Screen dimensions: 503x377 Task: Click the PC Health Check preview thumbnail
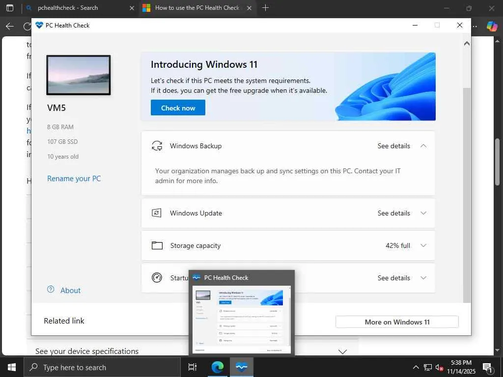(242, 320)
